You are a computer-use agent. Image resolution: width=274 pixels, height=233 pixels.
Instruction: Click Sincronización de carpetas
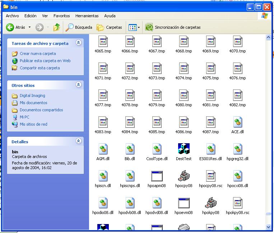173,27
